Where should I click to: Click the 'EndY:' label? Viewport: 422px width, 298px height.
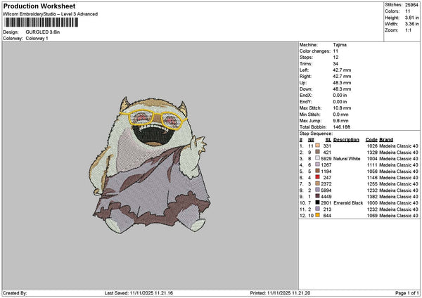306,102
